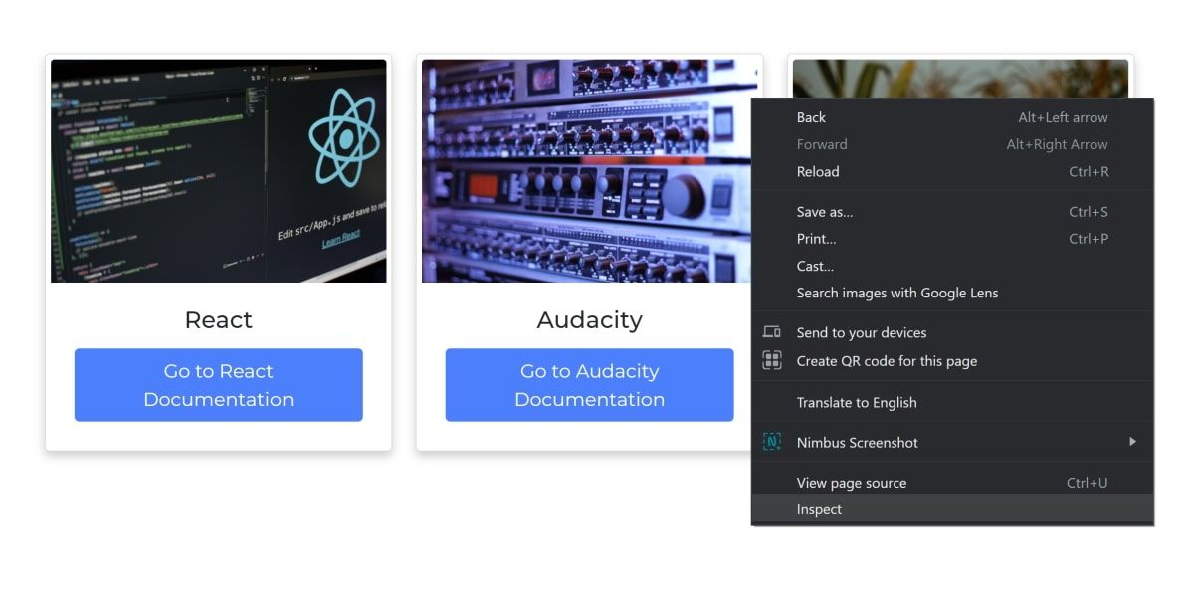Image resolution: width=1194 pixels, height=592 pixels.
Task: Select the Save as... menu entry
Action: (952, 211)
